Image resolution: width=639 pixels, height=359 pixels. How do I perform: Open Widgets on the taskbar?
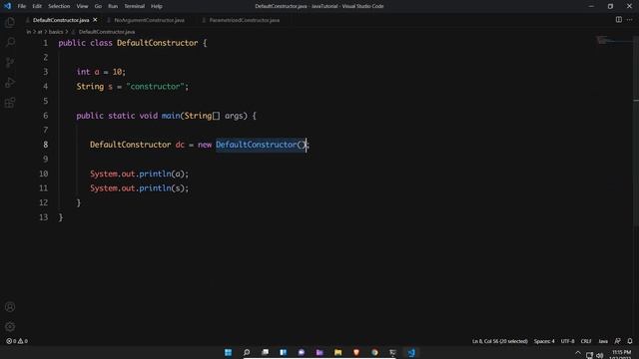[284, 352]
